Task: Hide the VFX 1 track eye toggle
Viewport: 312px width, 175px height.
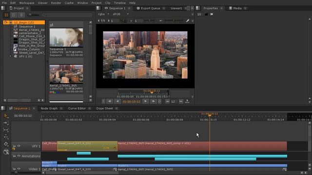Action: coord(19,146)
